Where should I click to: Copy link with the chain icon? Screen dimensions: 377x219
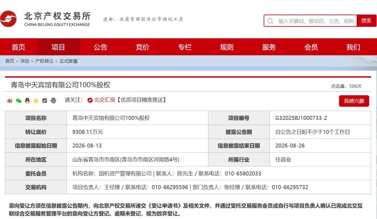click(x=45, y=101)
